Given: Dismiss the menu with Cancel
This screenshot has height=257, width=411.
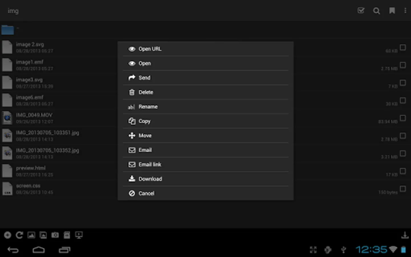Looking at the screenshot, I should click(x=205, y=193).
